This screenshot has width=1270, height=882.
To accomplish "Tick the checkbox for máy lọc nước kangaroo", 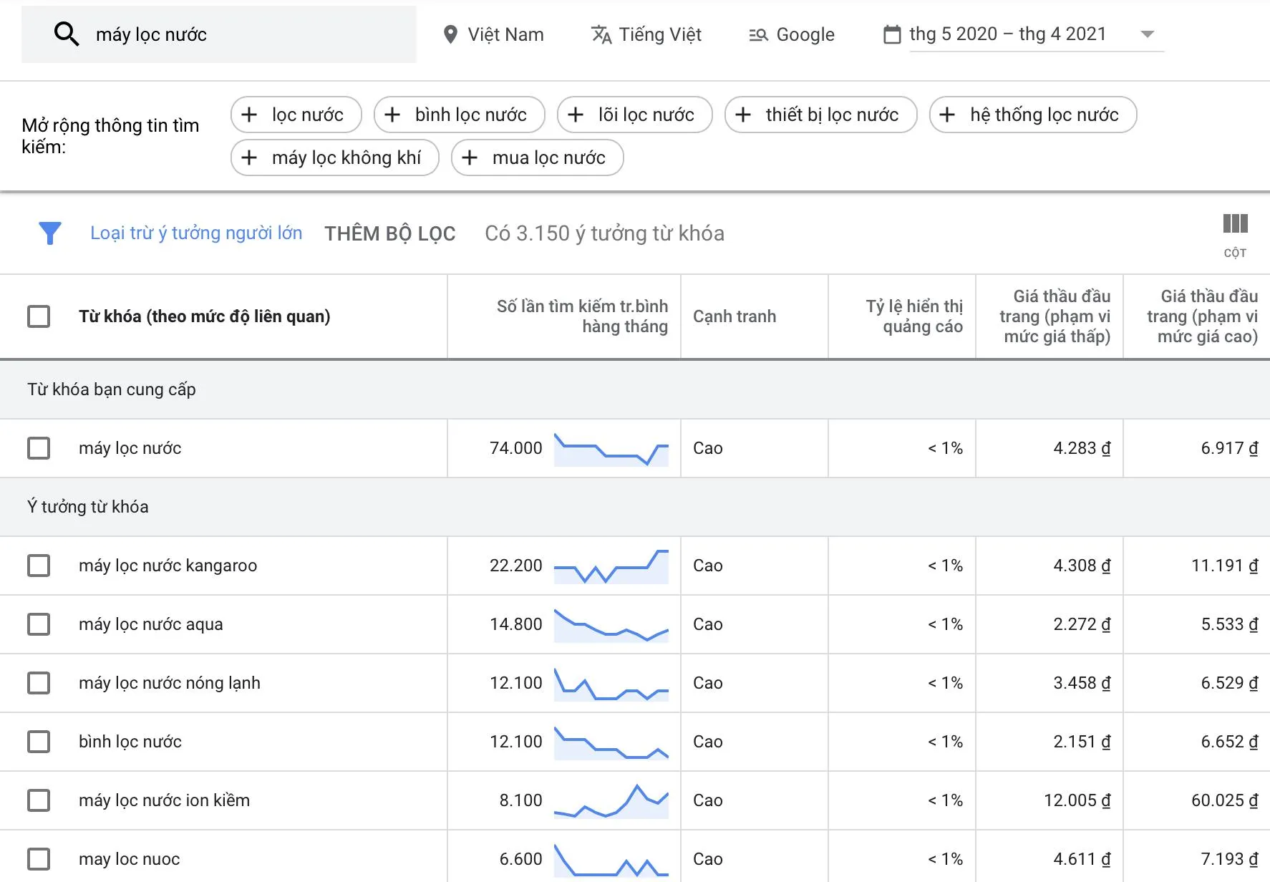I will tap(39, 566).
